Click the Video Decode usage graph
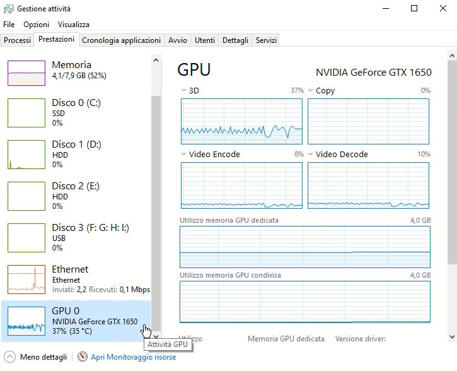457x371 pixels. point(368,185)
